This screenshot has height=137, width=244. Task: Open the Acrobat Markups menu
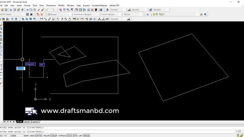(x=100, y=5)
